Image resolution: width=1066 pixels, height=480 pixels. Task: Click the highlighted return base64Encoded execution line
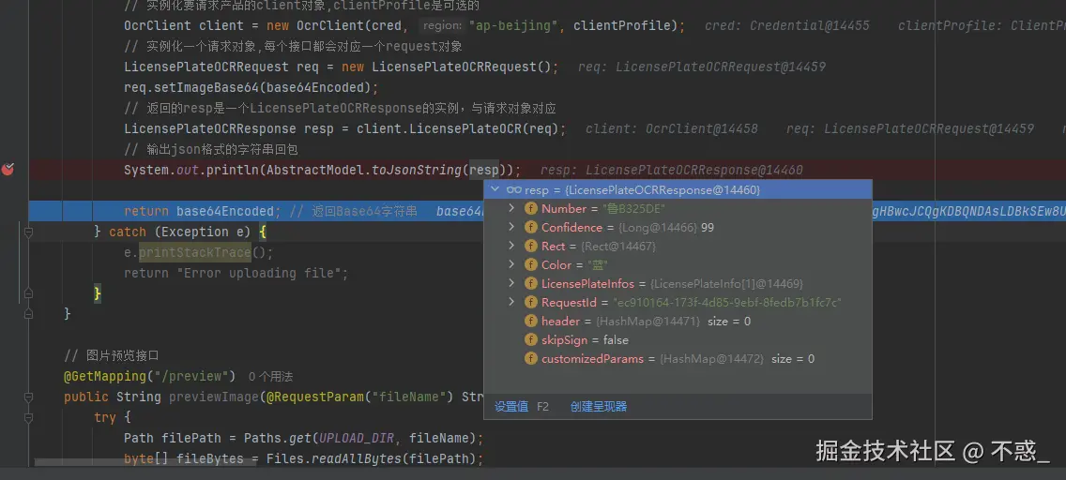547,211
